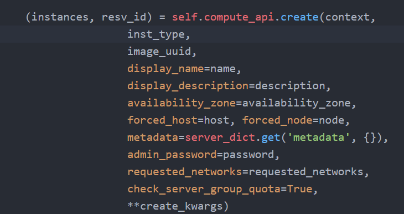Screen dimensions: 404x214
Task: Click 'resv_id' in the tuple assignment
Action: (x=124, y=18)
